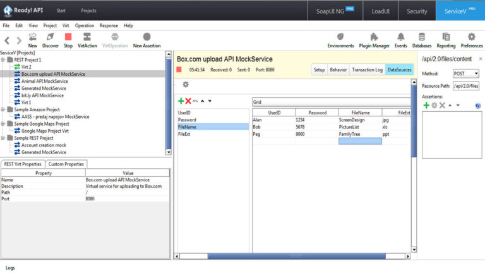The height and width of the screenshot is (273, 485).
Task: Click the horizontal scrollbar of data grid
Action: coord(296,256)
